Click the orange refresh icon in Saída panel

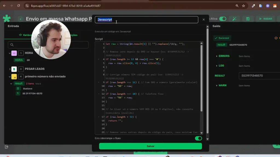(276, 38)
